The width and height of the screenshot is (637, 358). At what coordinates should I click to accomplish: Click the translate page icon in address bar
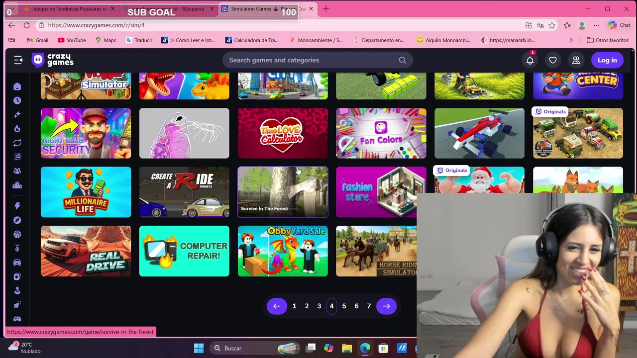point(540,25)
